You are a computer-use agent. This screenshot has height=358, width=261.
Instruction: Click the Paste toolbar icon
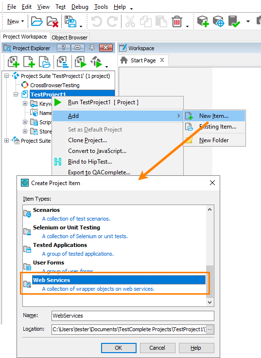[x=161, y=21]
